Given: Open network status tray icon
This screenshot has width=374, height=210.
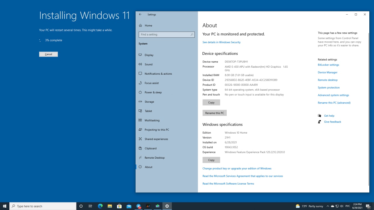Looking at the screenshot, I should tap(337, 206).
